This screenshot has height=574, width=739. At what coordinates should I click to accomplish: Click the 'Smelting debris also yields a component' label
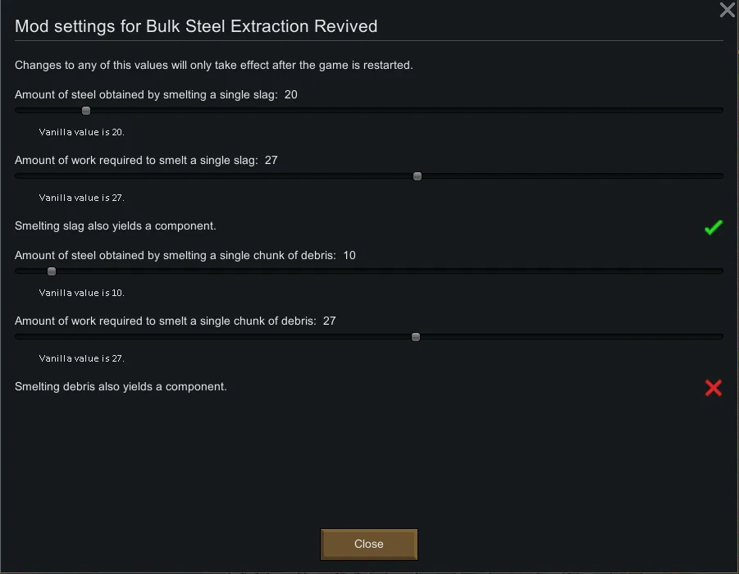point(121,386)
